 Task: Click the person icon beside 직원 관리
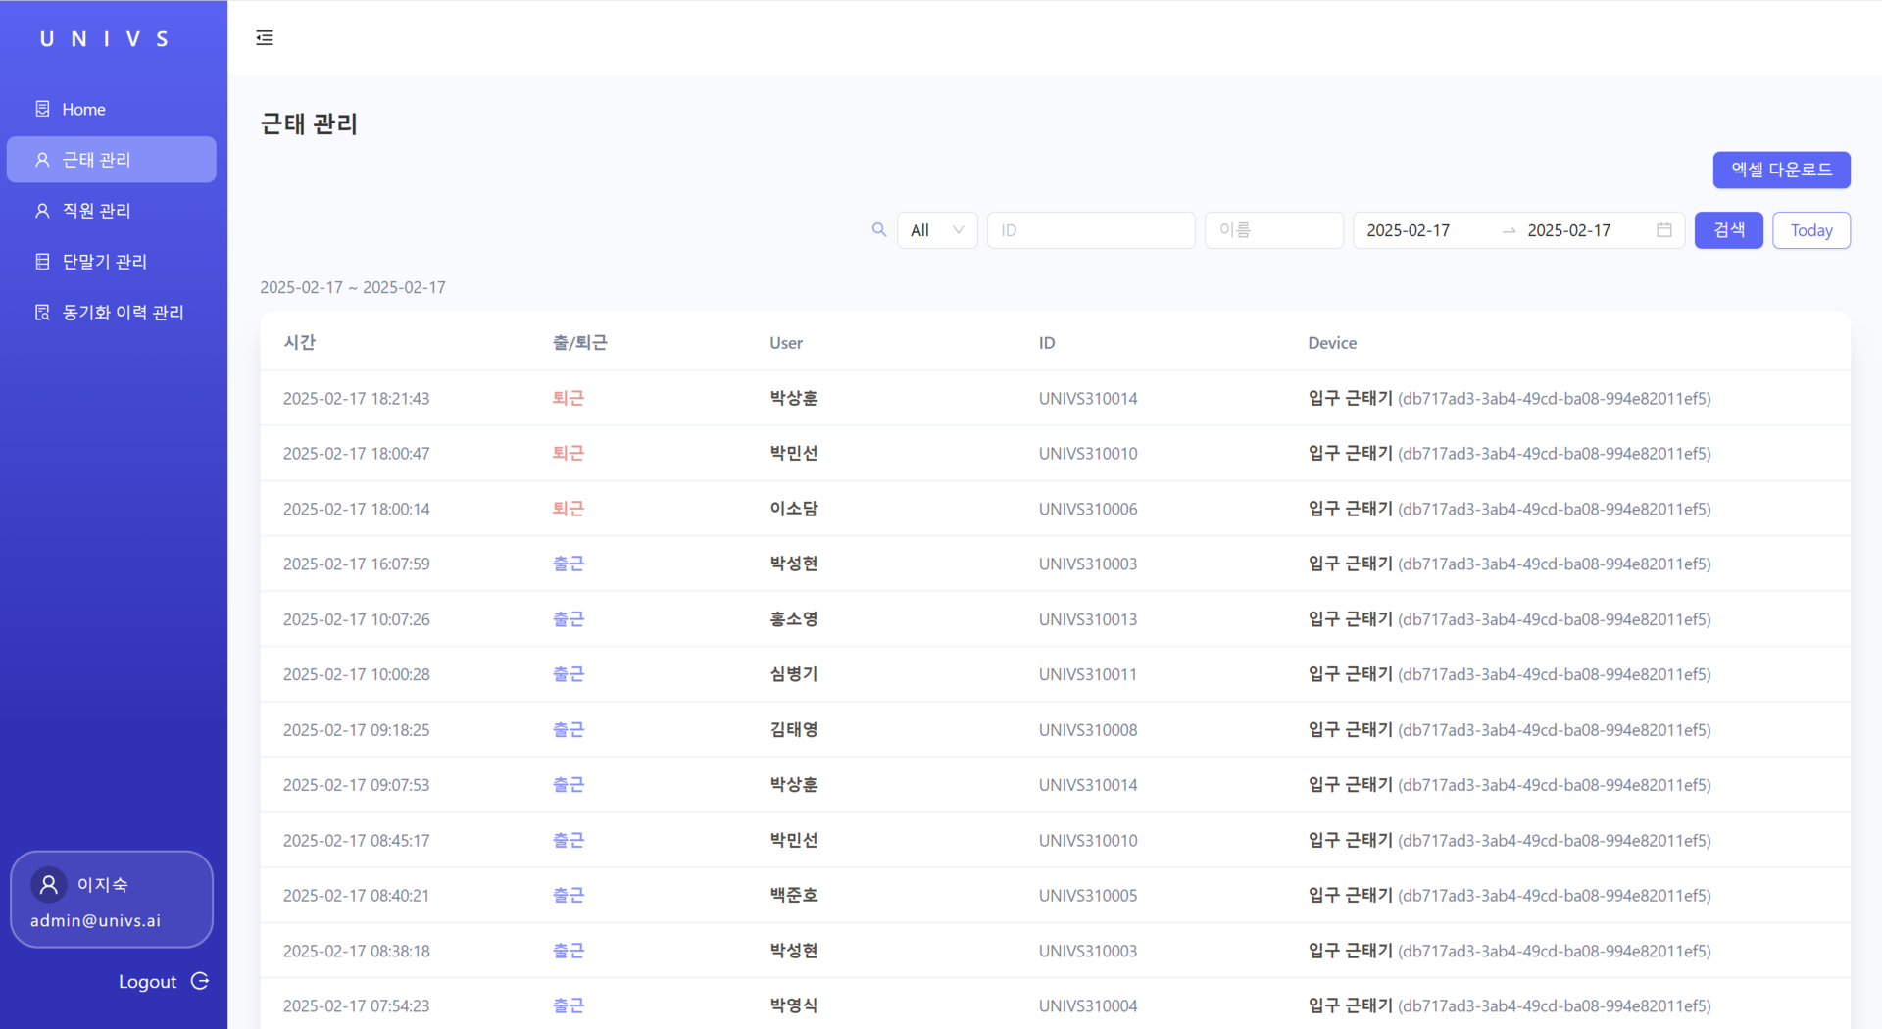[x=42, y=211]
